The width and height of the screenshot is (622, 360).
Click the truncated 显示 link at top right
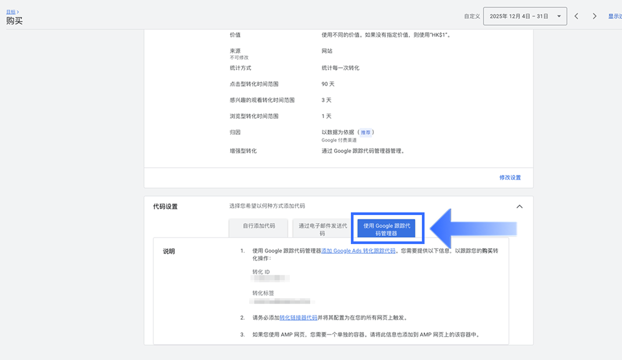pyautogui.click(x=615, y=16)
